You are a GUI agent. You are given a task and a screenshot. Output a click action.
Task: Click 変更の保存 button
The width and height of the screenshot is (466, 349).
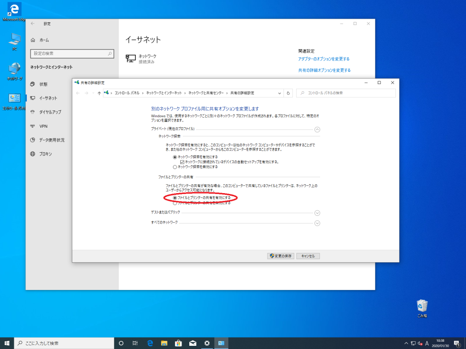click(281, 256)
